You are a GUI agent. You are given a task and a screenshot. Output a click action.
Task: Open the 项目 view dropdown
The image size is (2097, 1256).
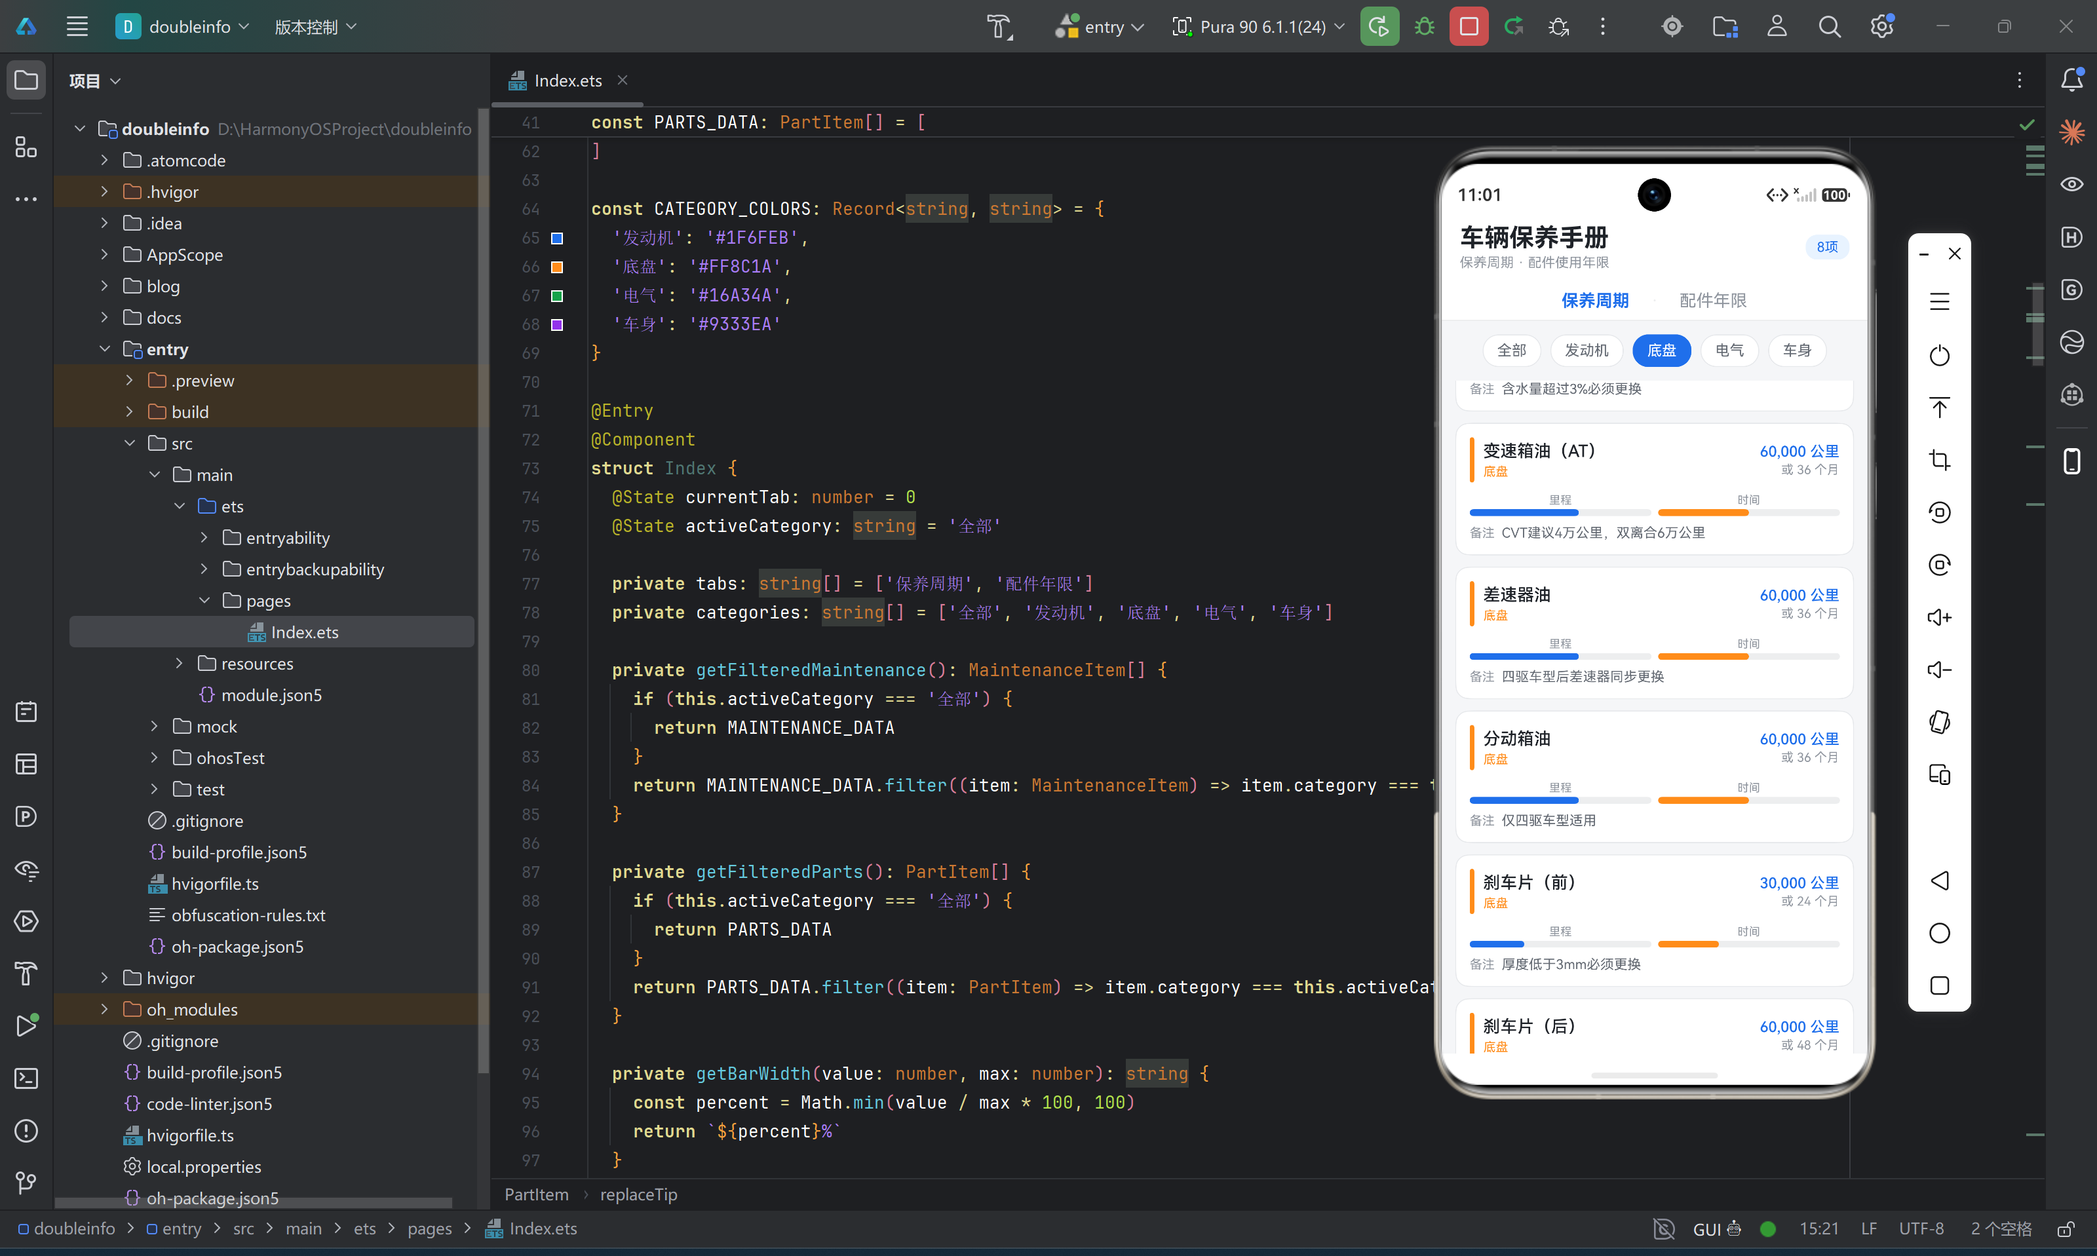(x=95, y=81)
